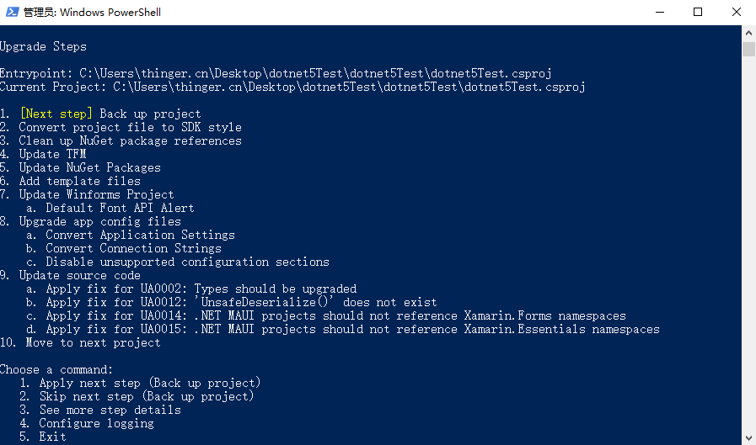The width and height of the screenshot is (756, 445).
Task: Click 'Skip next step (Back up project)' command
Action: pyautogui.click(x=137, y=396)
